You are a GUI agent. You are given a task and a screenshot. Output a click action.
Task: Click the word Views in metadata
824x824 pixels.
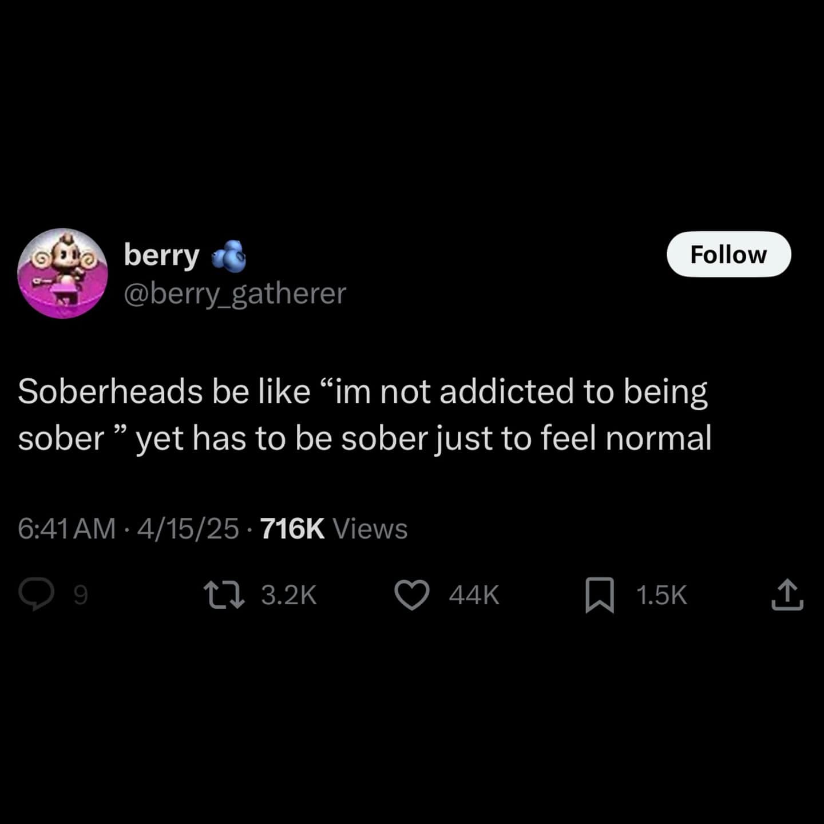click(x=370, y=528)
